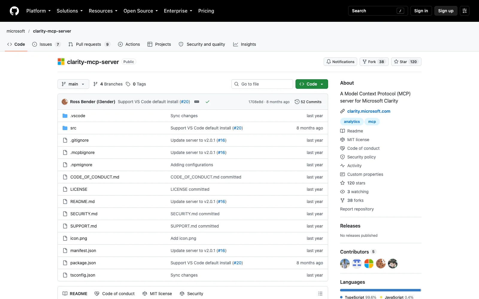Click the Sign in button
Image resolution: width=479 pixels, height=299 pixels.
421,11
